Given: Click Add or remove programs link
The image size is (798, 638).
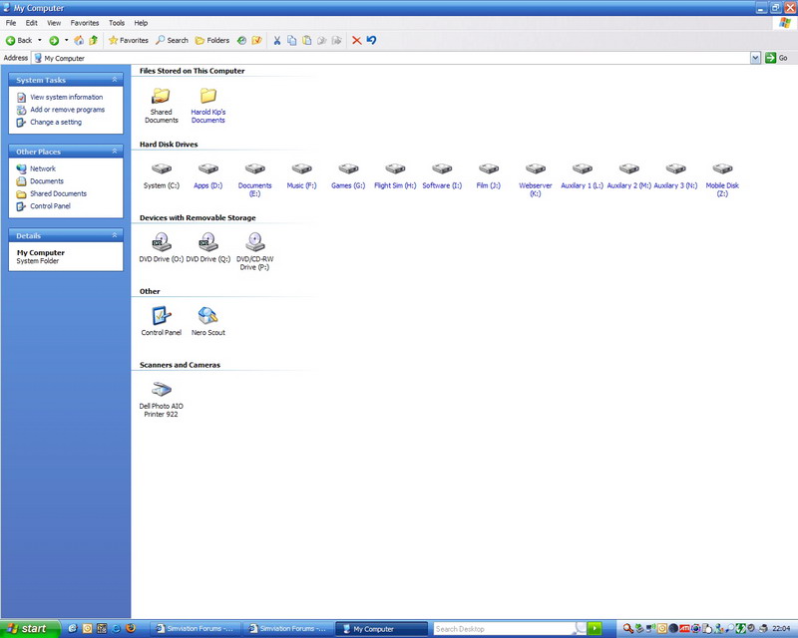Looking at the screenshot, I should pyautogui.click(x=67, y=110).
